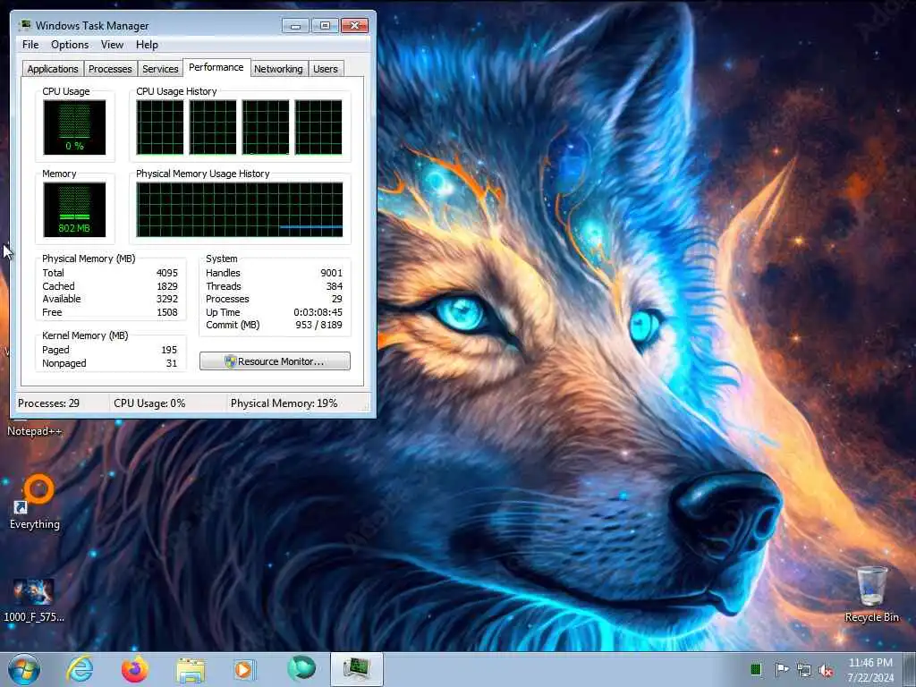Screen dimensions: 916x687
Task: Click the Handles value 9001
Action: 331,273
